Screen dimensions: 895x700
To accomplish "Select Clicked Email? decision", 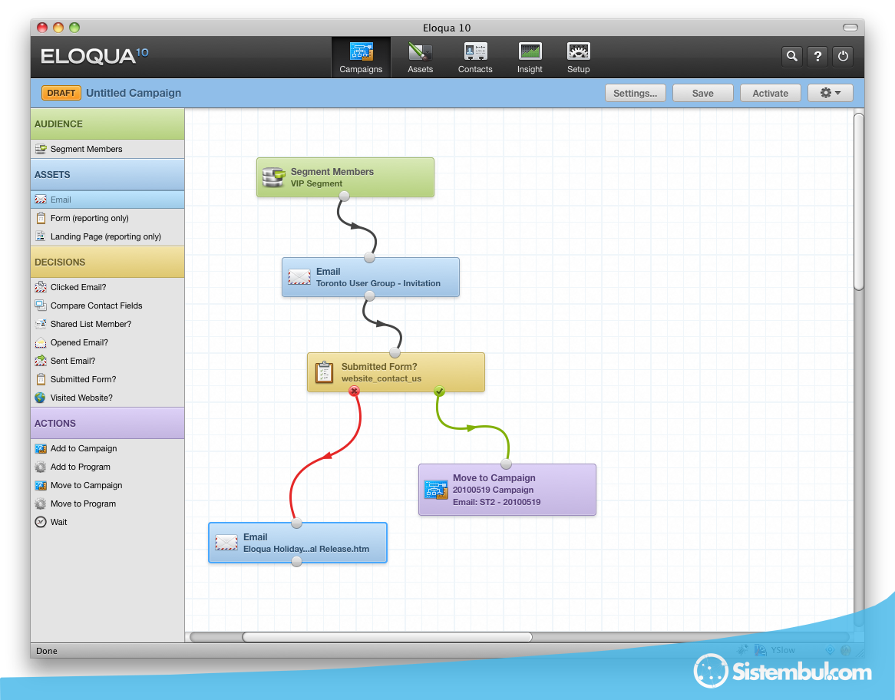I will pyautogui.click(x=107, y=287).
